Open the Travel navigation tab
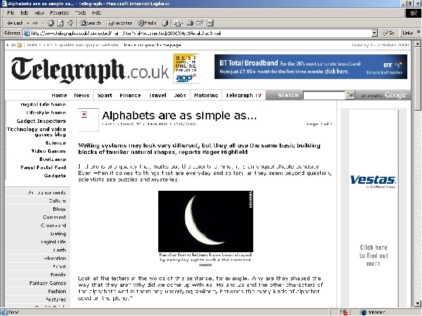This screenshot has width=422, height=316. 158,95
